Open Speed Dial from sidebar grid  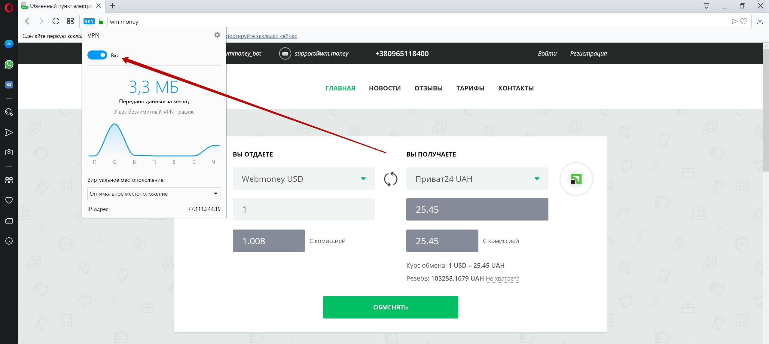click(9, 180)
